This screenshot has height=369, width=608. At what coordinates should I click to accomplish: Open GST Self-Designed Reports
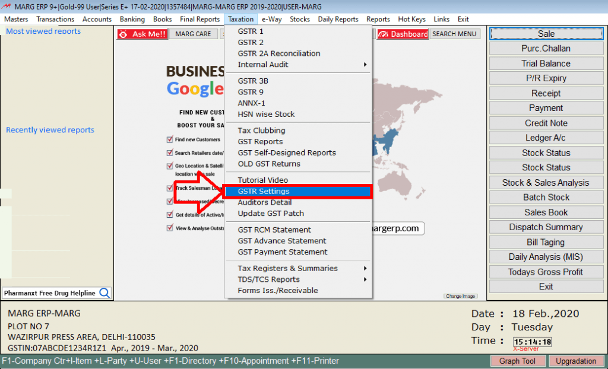coord(298,152)
